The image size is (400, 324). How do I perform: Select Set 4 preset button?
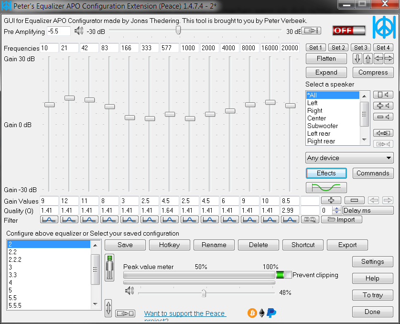click(x=383, y=47)
